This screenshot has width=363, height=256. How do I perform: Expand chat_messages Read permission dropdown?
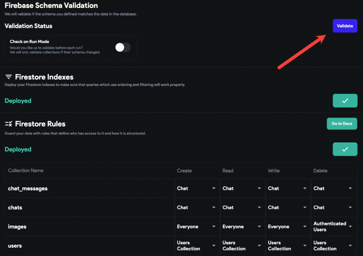click(x=243, y=188)
